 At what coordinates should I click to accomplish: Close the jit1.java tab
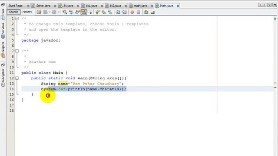pos(102,6)
